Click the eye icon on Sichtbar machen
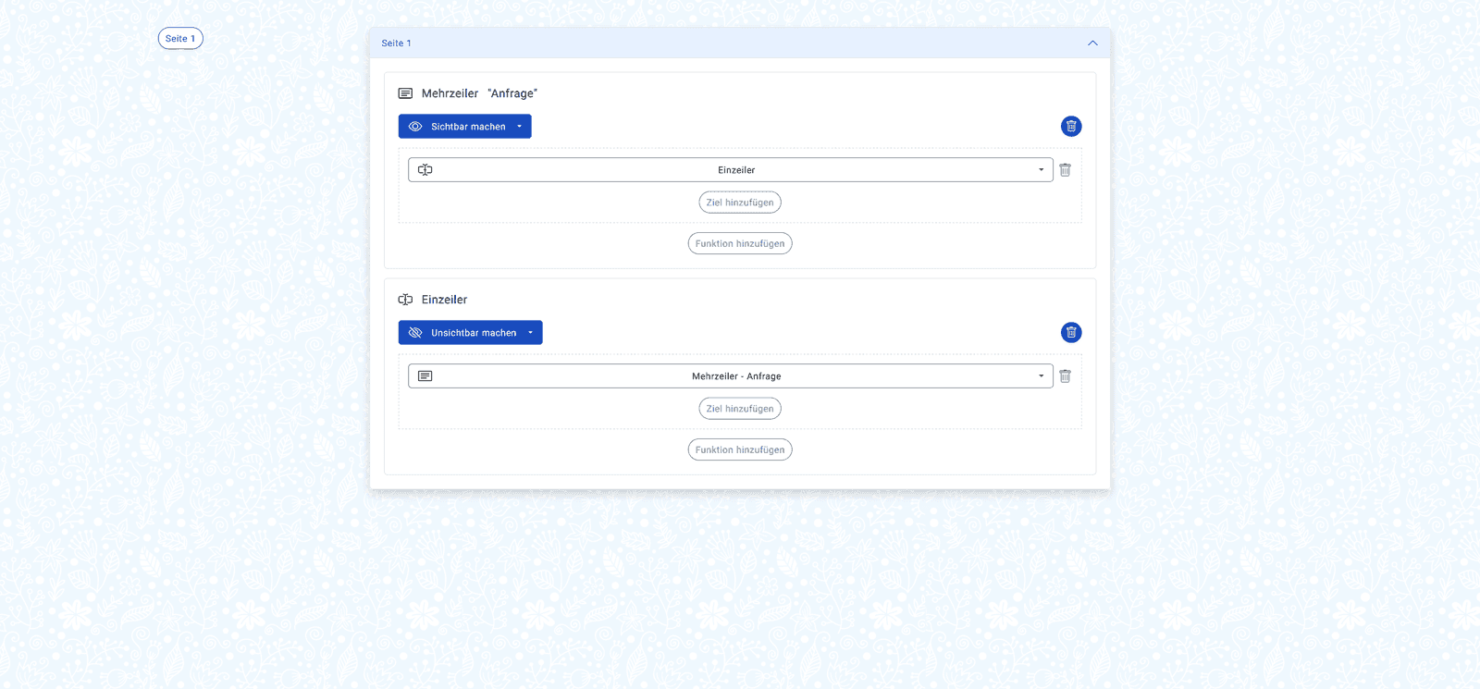The image size is (1480, 689). tap(415, 127)
